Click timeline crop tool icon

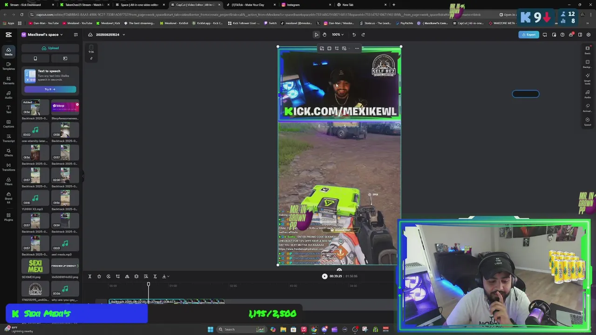click(118, 276)
